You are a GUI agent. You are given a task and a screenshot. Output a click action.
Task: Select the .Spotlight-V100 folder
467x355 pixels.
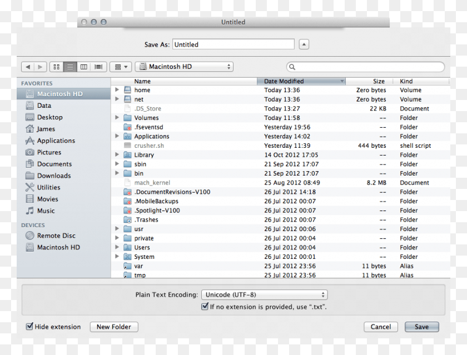point(280,211)
